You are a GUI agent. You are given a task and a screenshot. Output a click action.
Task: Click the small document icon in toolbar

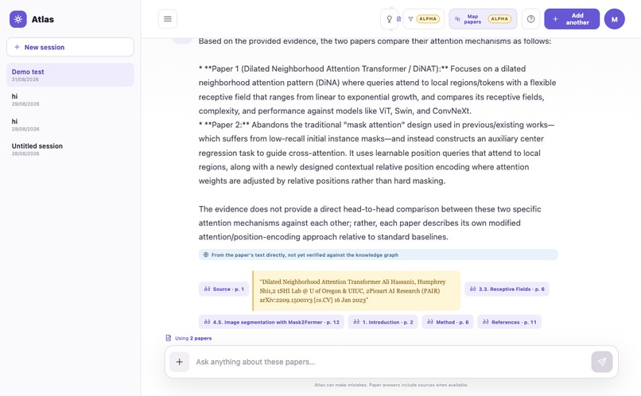tap(398, 19)
